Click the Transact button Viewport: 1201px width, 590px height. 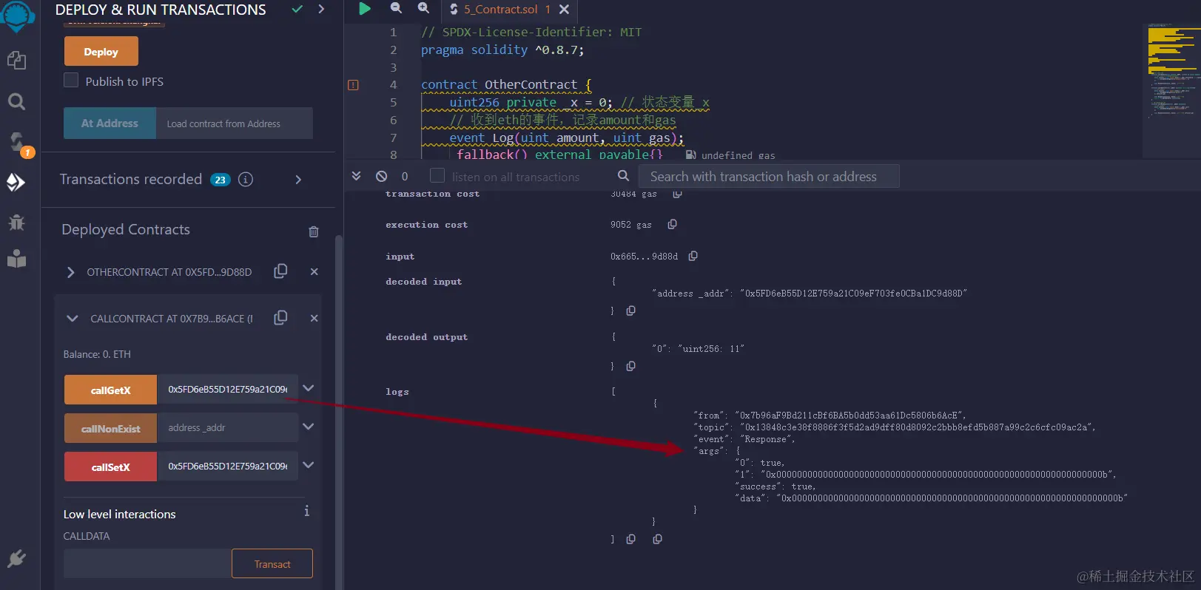(x=272, y=563)
